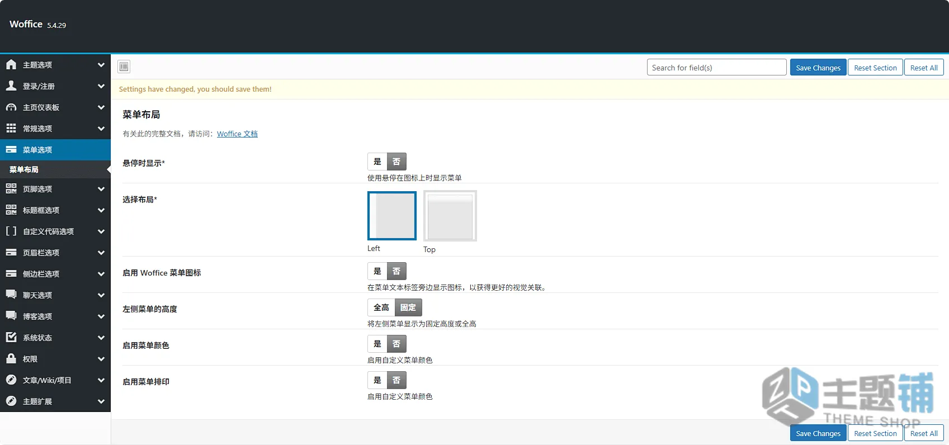Expand the 主题扩展 section chevron
The height and width of the screenshot is (445, 949).
101,401
